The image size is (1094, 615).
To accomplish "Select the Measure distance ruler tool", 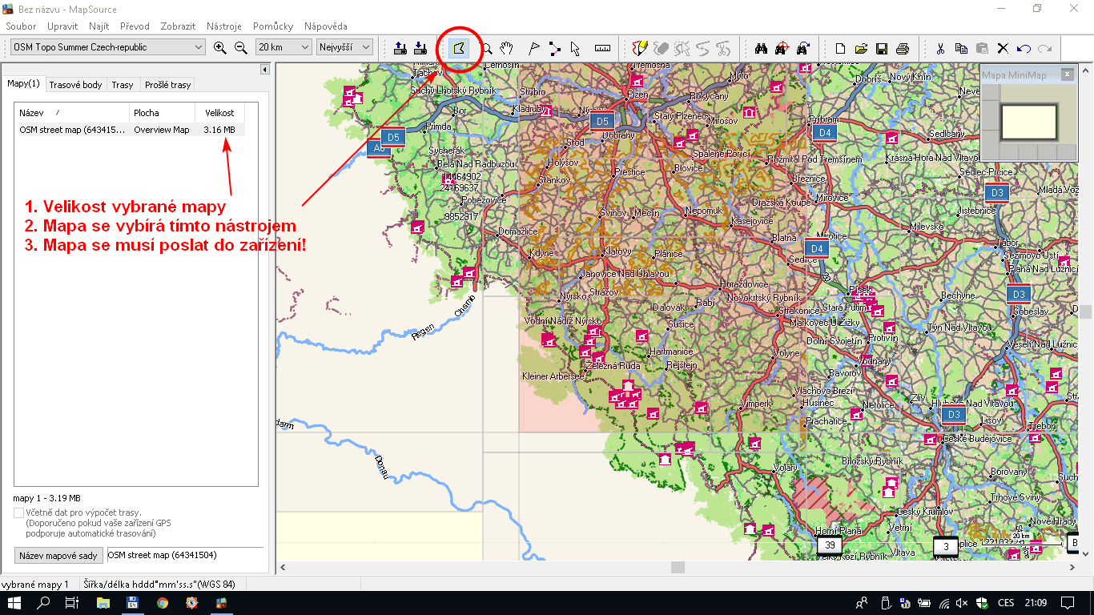I will [603, 48].
